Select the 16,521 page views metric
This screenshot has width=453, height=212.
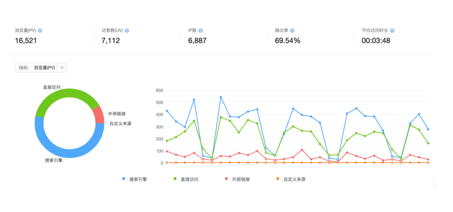click(26, 41)
